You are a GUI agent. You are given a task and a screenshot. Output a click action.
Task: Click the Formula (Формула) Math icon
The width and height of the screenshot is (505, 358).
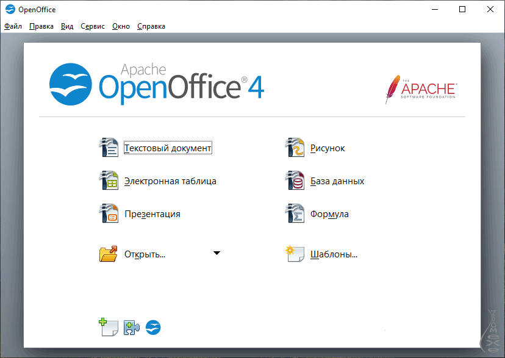[x=295, y=213]
